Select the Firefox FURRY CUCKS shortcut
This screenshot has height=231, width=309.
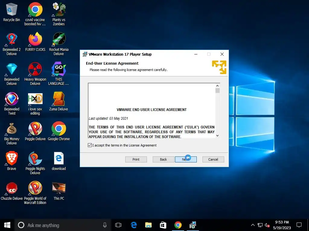35,42
